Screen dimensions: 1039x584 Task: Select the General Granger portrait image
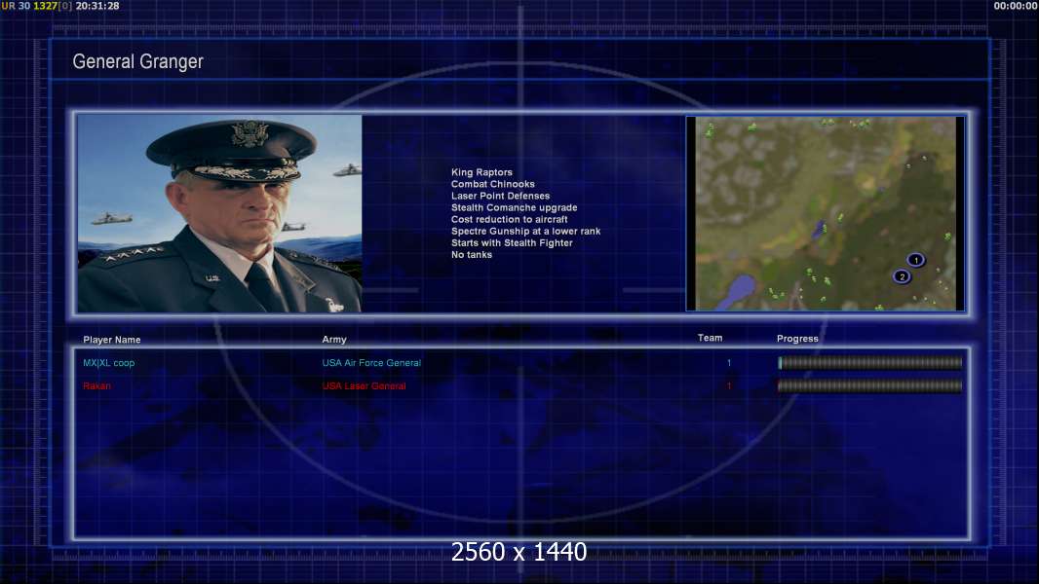(x=219, y=213)
